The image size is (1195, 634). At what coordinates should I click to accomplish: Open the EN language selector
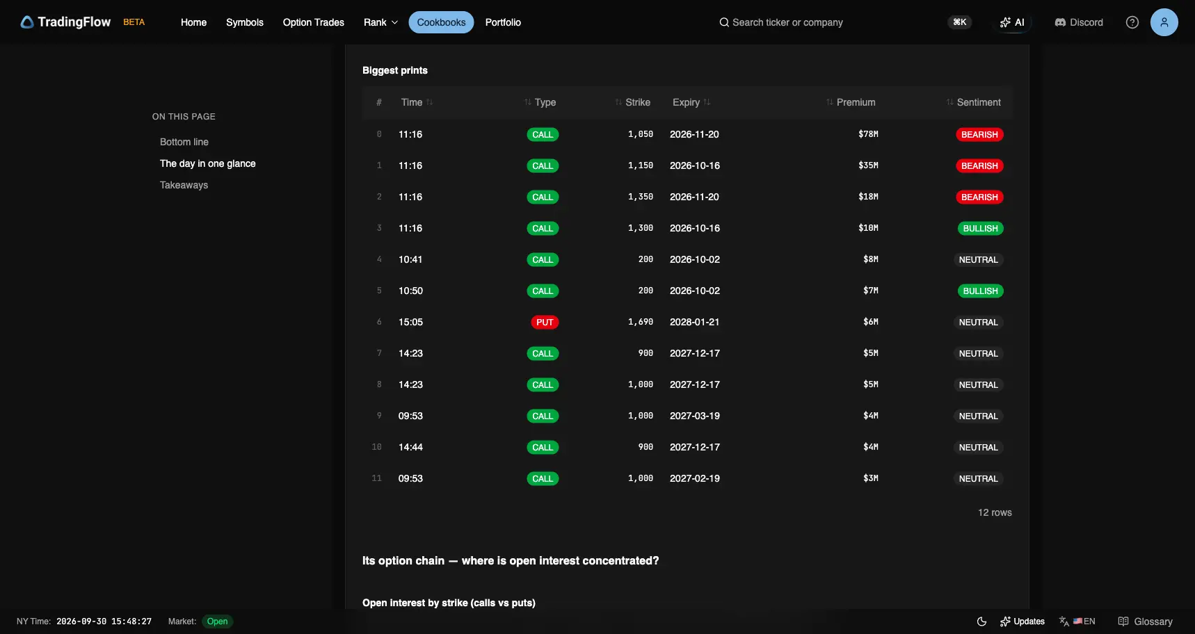pyautogui.click(x=1077, y=621)
